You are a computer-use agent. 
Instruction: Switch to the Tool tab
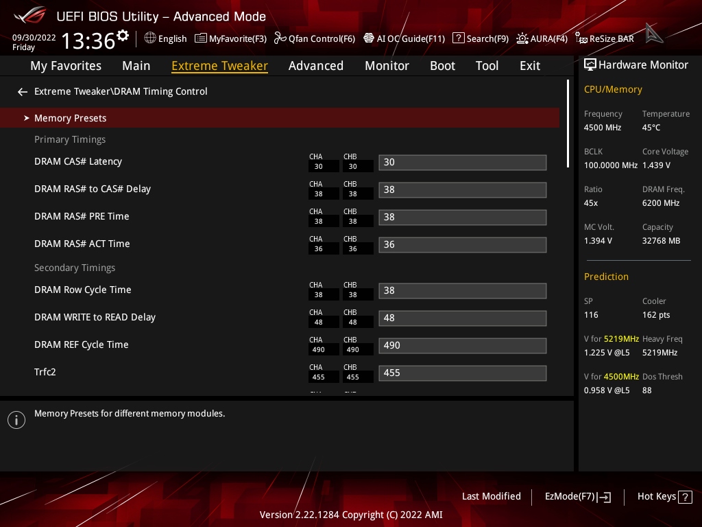[x=487, y=66]
